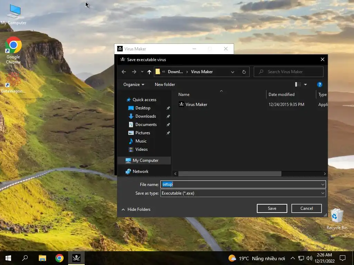
Task: Select Network in navigation pane
Action: pyautogui.click(x=137, y=171)
